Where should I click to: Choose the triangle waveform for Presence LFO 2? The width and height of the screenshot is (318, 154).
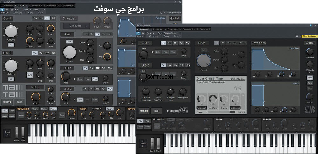click(169, 65)
